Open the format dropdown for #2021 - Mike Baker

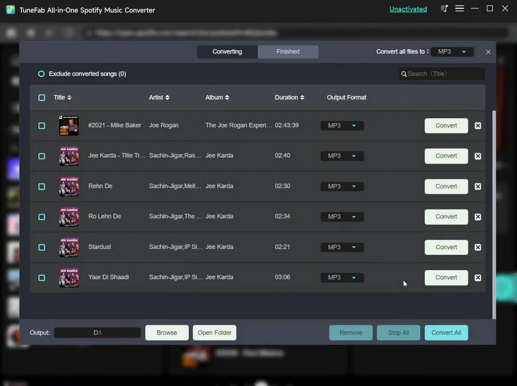[x=342, y=126]
